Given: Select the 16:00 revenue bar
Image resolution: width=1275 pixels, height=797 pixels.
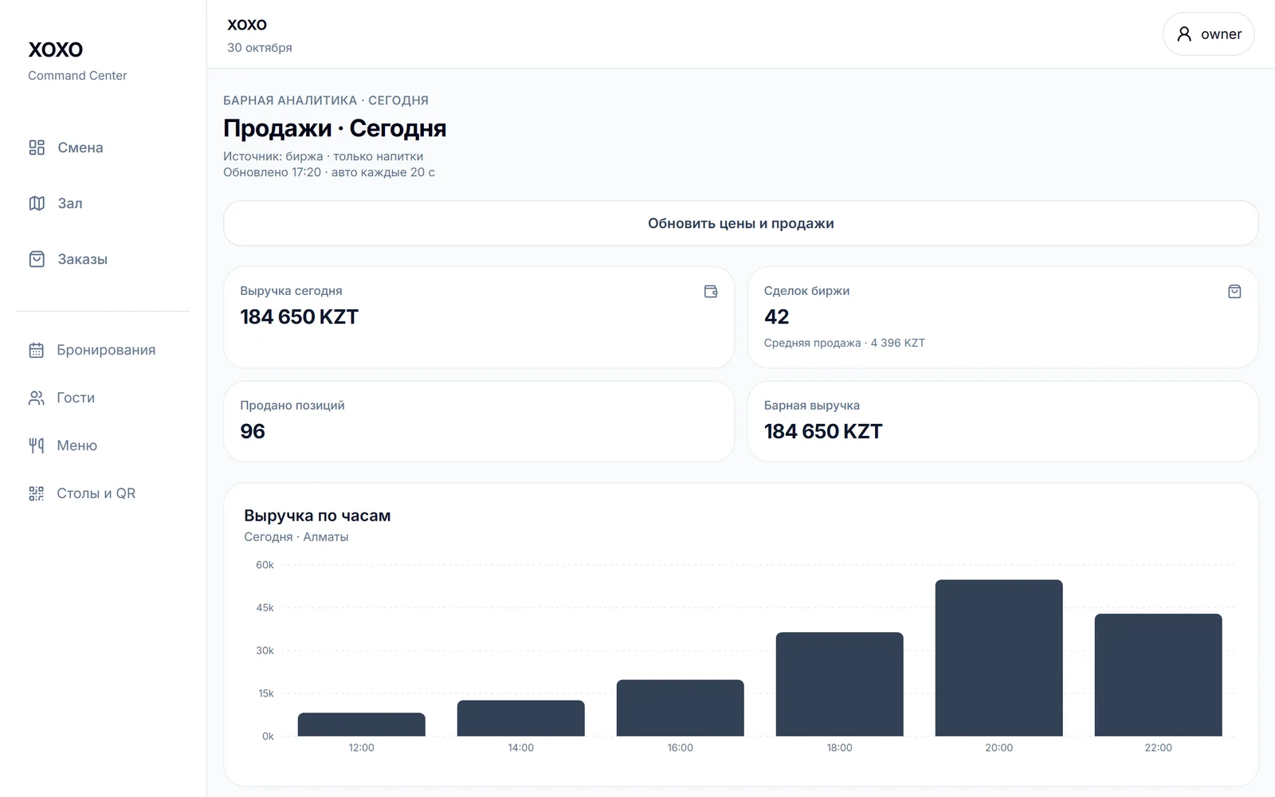Looking at the screenshot, I should coord(681,708).
